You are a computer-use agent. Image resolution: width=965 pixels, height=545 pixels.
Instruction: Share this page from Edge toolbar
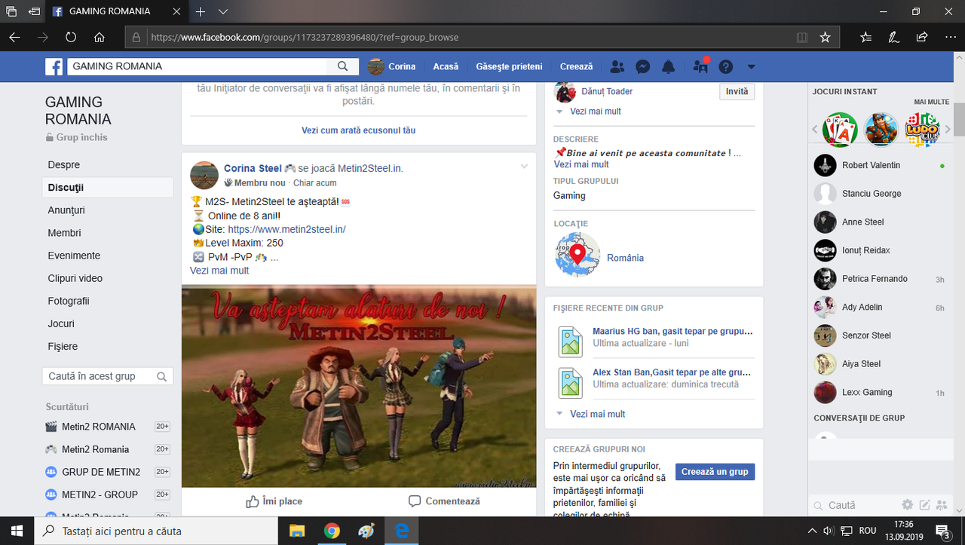coord(922,37)
